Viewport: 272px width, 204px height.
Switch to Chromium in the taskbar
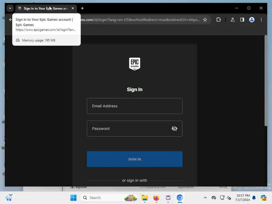(x=180, y=198)
